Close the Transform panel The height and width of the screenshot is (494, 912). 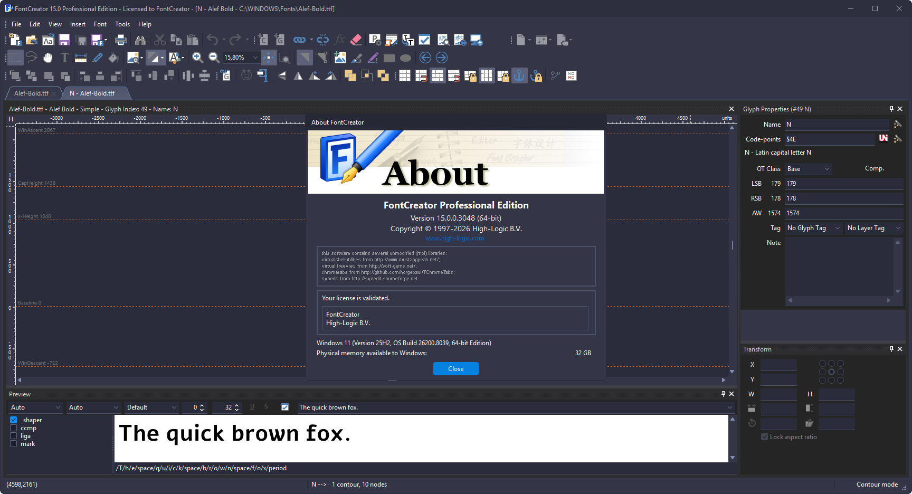[900, 349]
